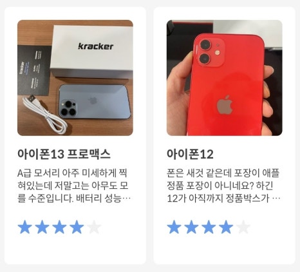
Task: Expand truncated ellipsis of iPhone 13 review
Action: tap(126, 199)
